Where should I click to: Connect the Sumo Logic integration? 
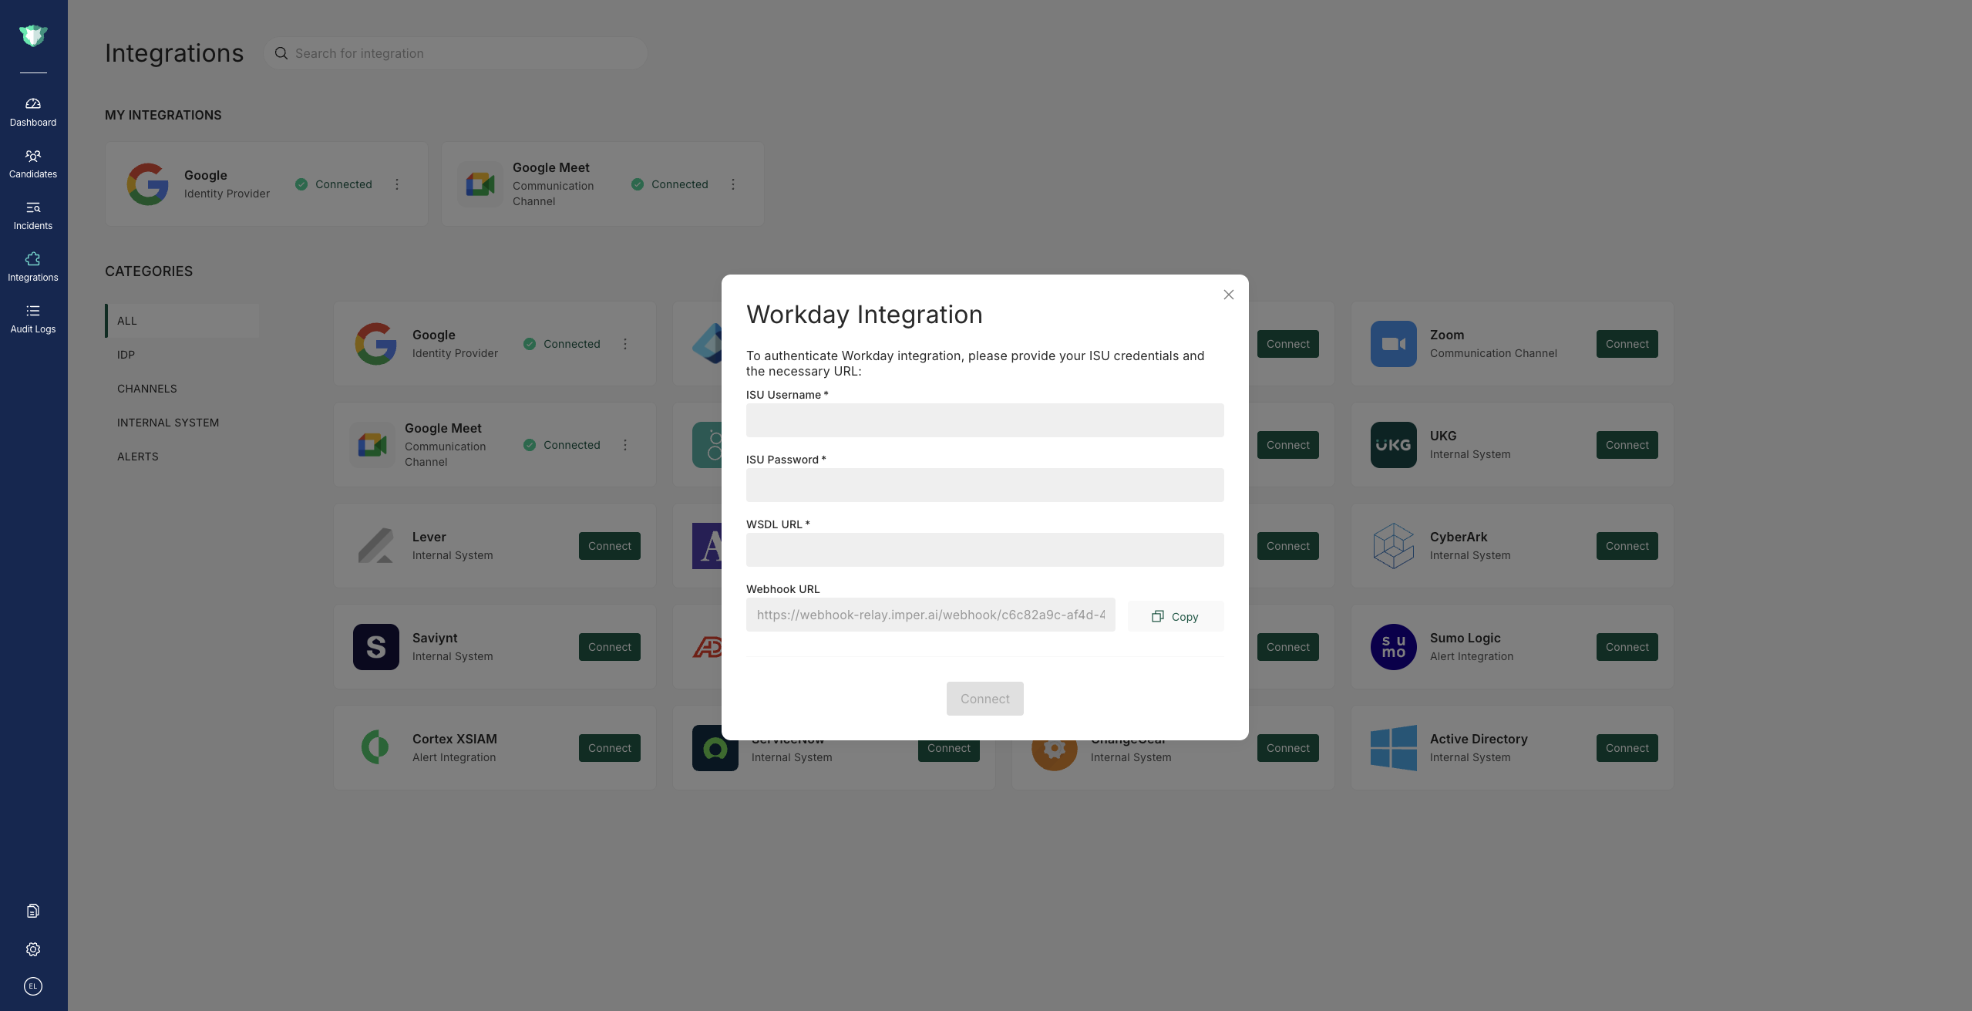pyautogui.click(x=1627, y=647)
